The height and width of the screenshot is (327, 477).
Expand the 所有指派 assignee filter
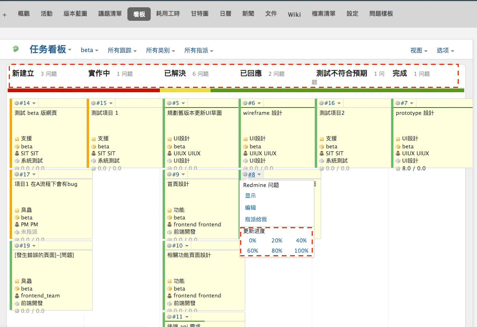click(x=199, y=51)
